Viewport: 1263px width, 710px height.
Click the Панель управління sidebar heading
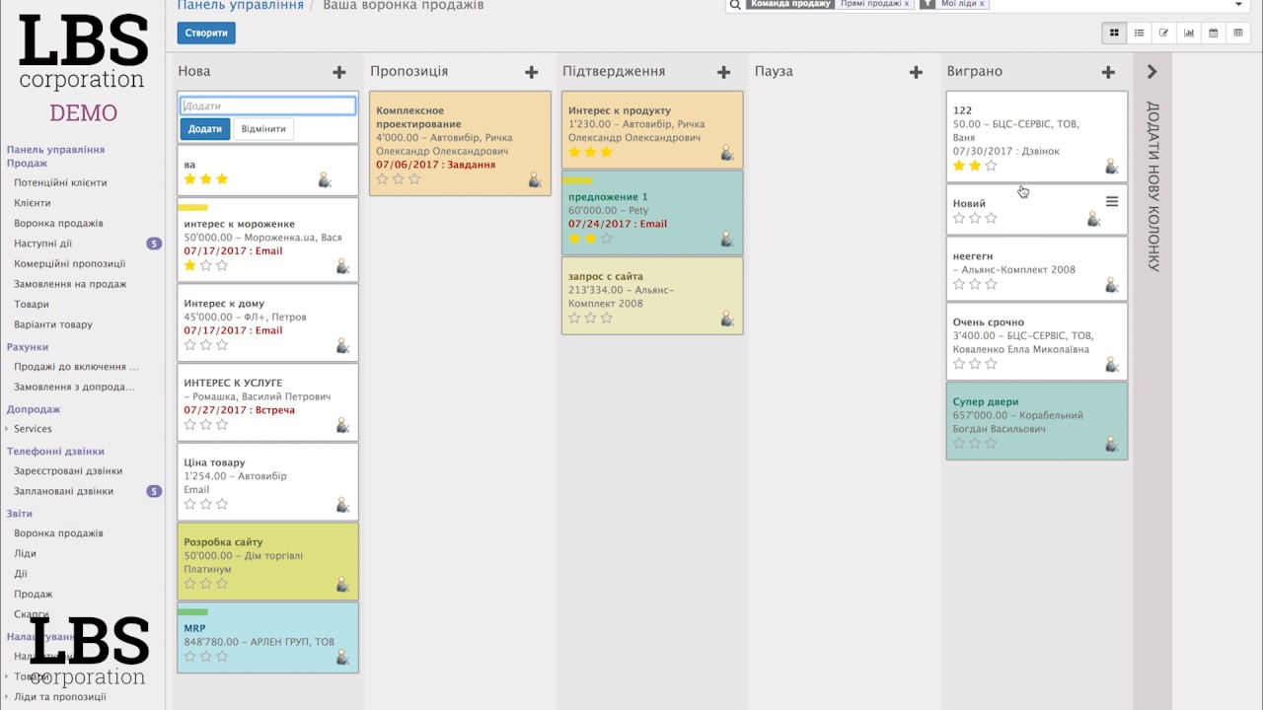[x=55, y=150]
